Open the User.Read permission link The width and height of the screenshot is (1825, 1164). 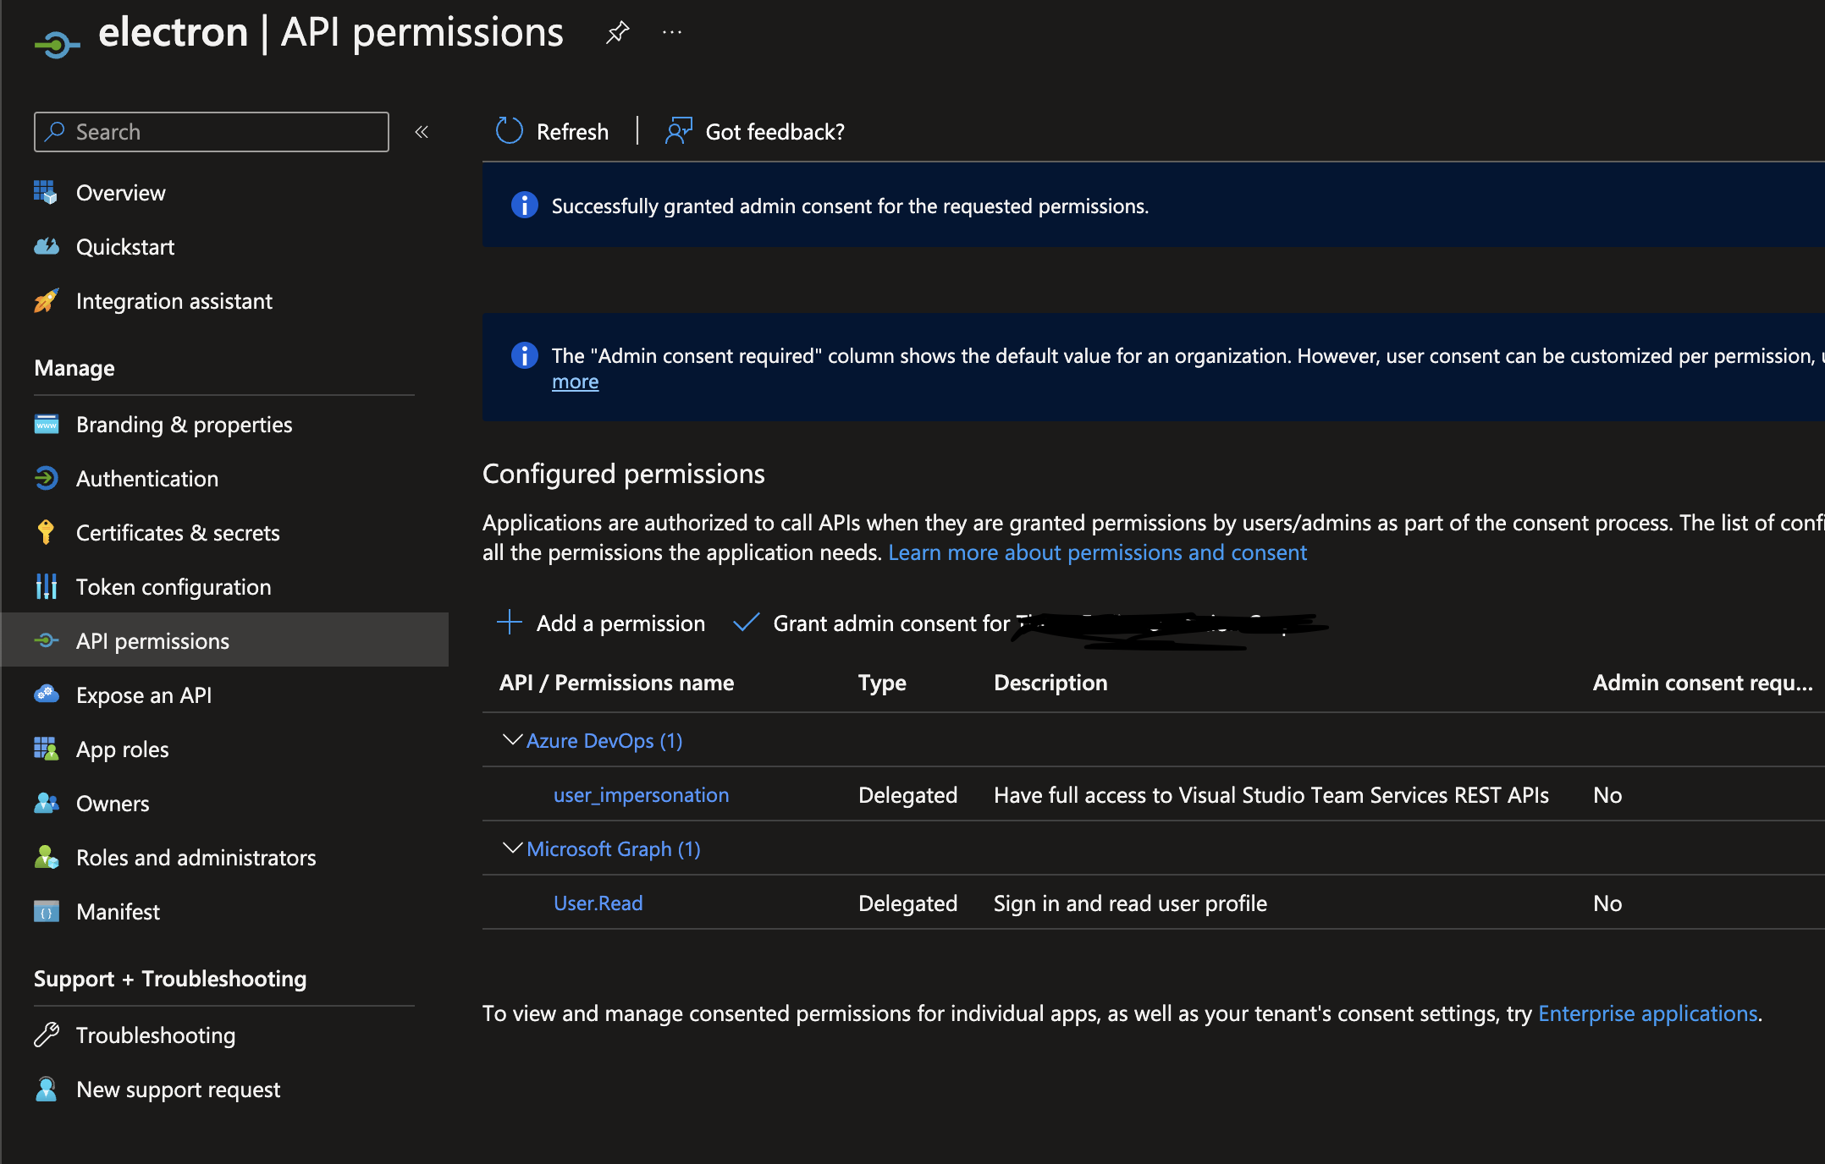pos(598,903)
